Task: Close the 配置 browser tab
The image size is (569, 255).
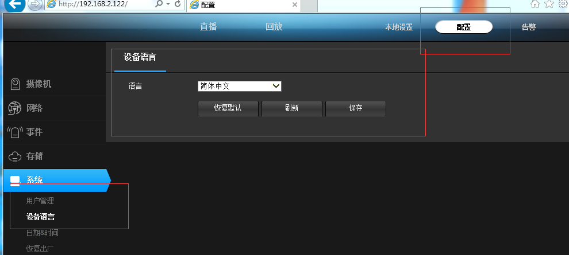Action: point(295,5)
